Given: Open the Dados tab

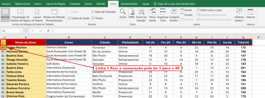Looking at the screenshot, I should pos(89,4).
